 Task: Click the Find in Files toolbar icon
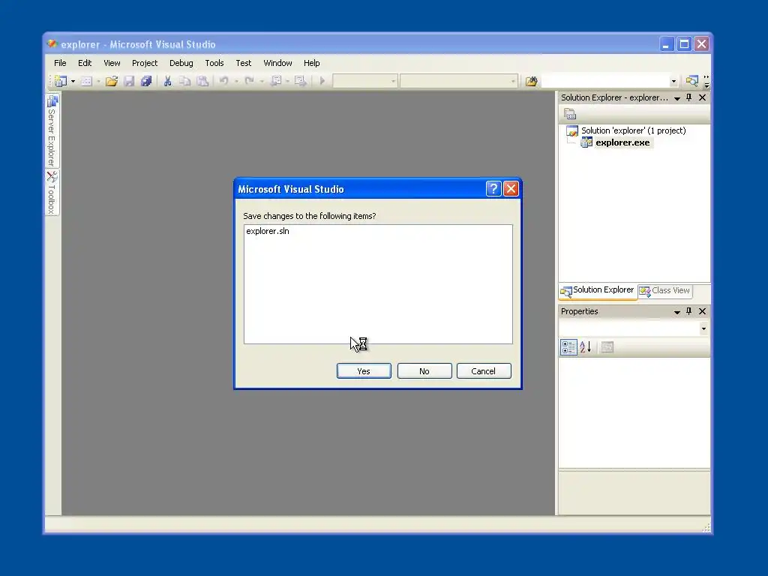[532, 81]
